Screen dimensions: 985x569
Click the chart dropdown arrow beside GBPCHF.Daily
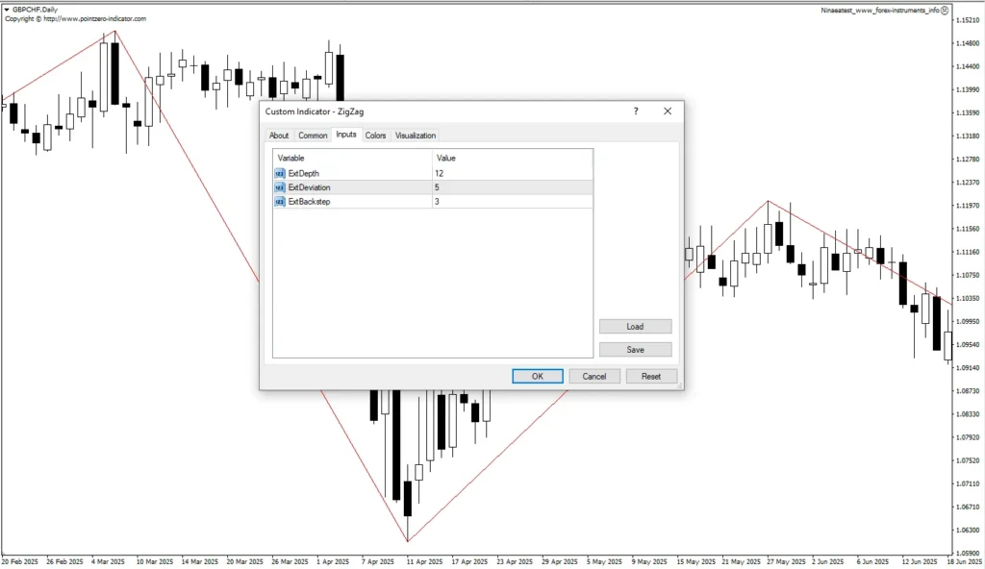click(7, 10)
